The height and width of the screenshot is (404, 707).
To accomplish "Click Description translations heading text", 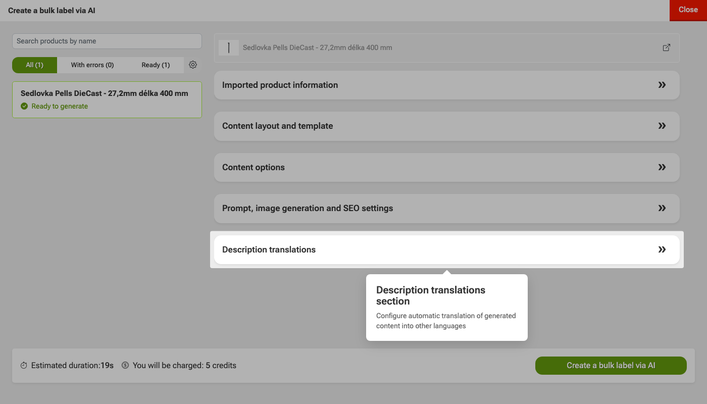I will click(269, 249).
